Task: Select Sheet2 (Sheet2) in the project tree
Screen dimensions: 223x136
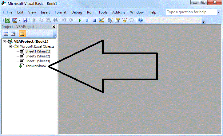Action: (x=38, y=56)
